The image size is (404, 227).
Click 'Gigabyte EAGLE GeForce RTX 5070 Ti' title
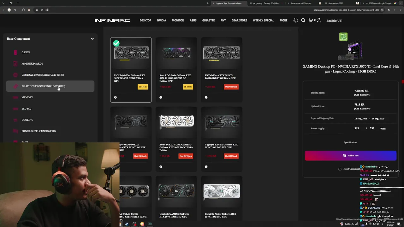[221, 146]
